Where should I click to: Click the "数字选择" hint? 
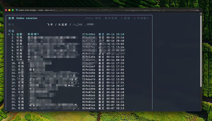111,18
